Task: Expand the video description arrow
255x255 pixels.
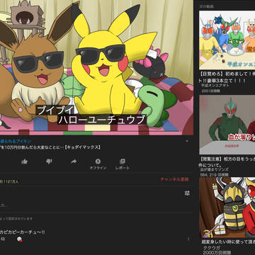Action: [x=187, y=141]
